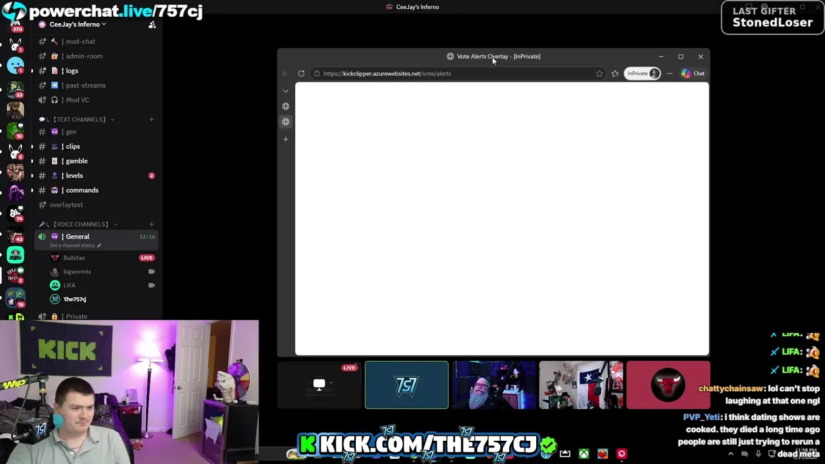Open the blue smiley face server
This screenshot has height=464, width=825.
15,66
